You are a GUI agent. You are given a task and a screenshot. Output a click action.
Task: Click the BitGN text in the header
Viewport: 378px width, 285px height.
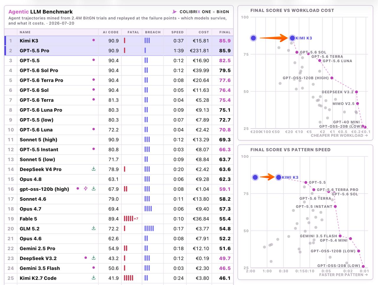tap(223, 12)
